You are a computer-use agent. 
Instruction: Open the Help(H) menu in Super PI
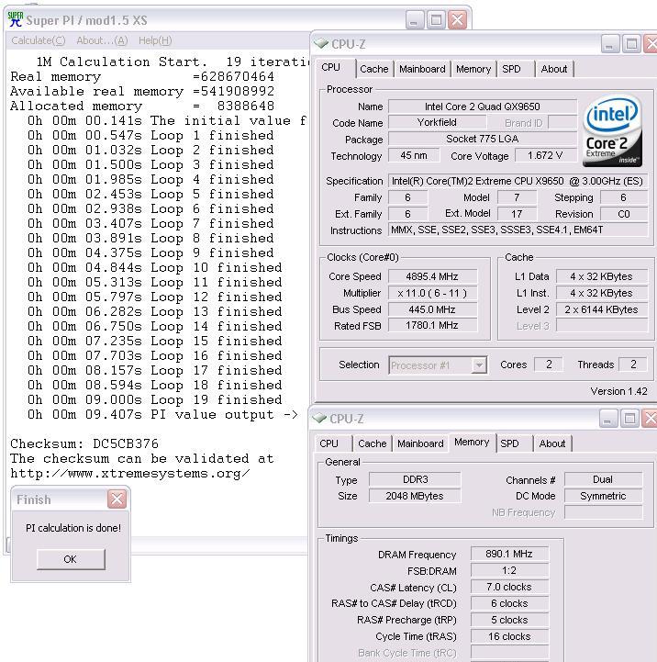tap(155, 40)
